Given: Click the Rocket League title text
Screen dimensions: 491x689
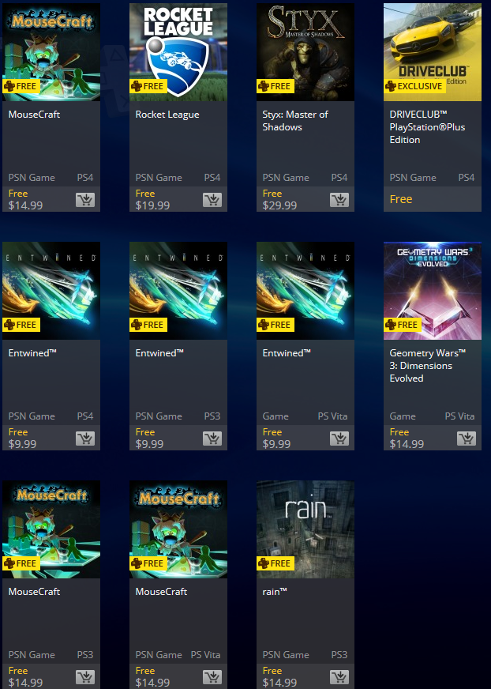Looking at the screenshot, I should coord(167,115).
